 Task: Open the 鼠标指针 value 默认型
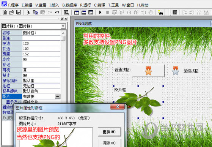41,81
